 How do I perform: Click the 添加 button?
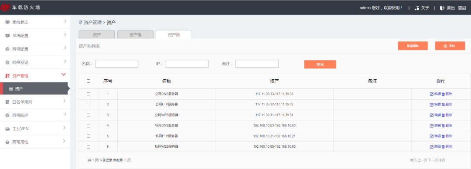[450, 46]
